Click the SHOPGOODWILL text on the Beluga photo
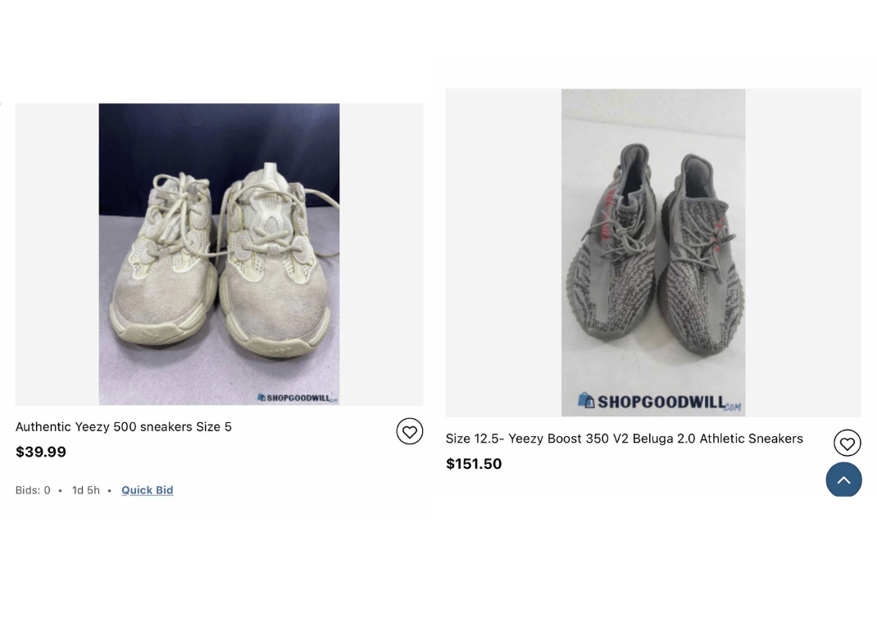This screenshot has width=877, height=623. click(x=661, y=402)
